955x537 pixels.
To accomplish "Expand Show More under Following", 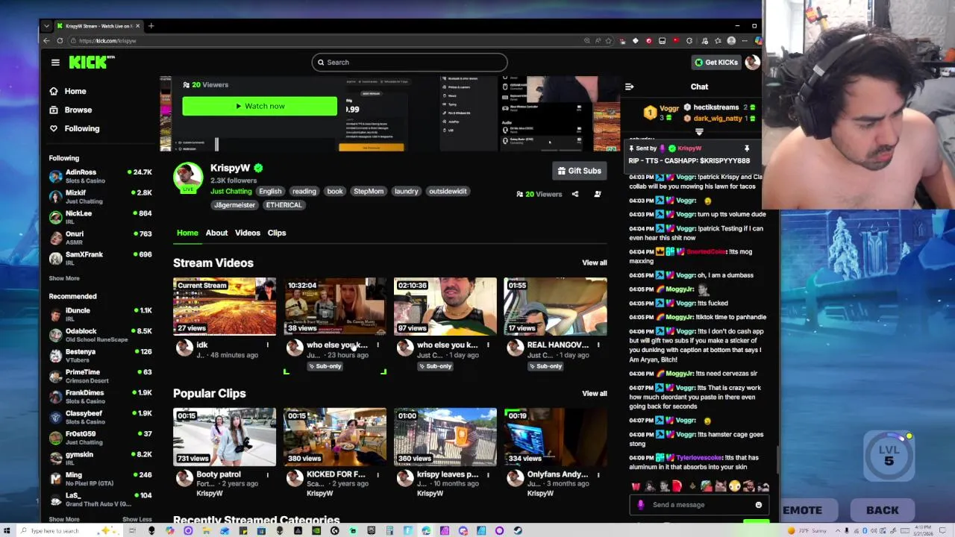I will 64,278.
